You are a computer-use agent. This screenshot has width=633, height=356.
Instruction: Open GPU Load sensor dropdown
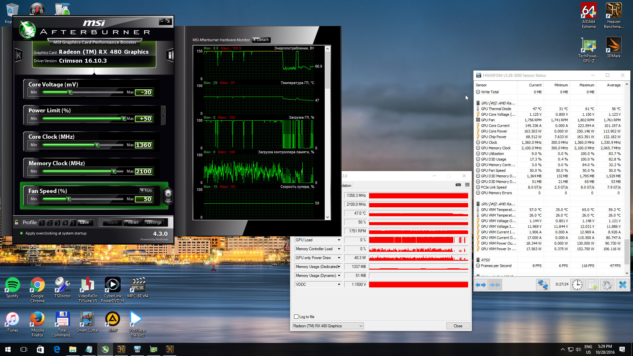339,240
